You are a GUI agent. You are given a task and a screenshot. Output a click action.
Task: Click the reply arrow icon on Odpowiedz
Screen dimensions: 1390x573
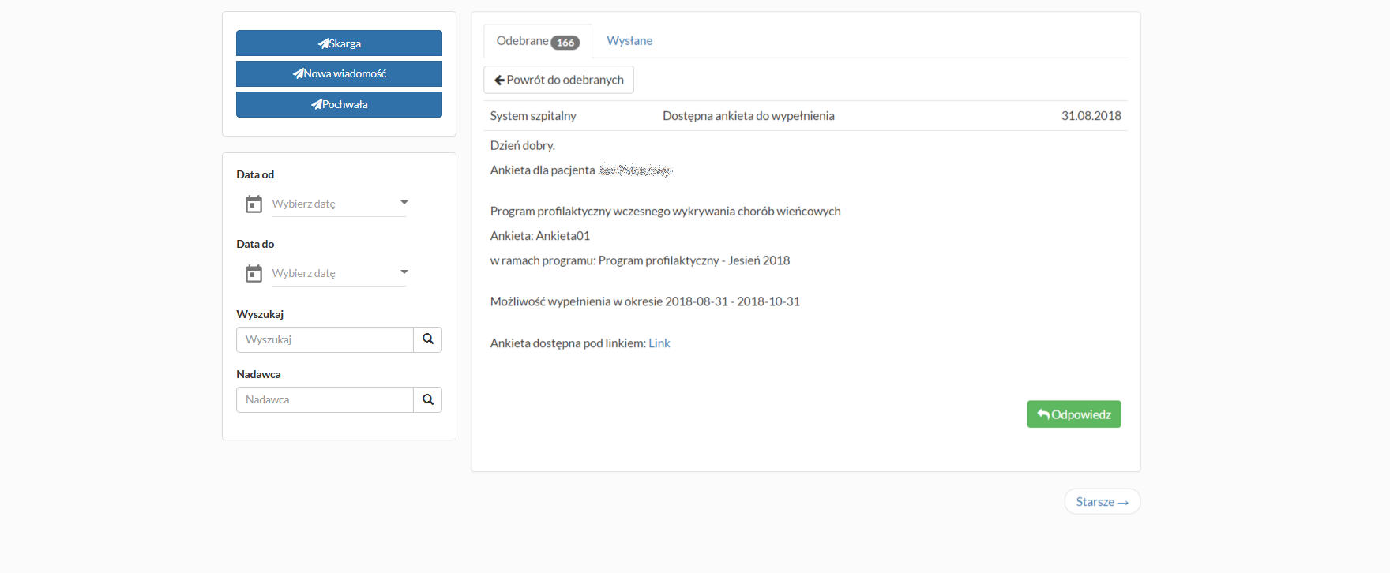[x=1043, y=414]
